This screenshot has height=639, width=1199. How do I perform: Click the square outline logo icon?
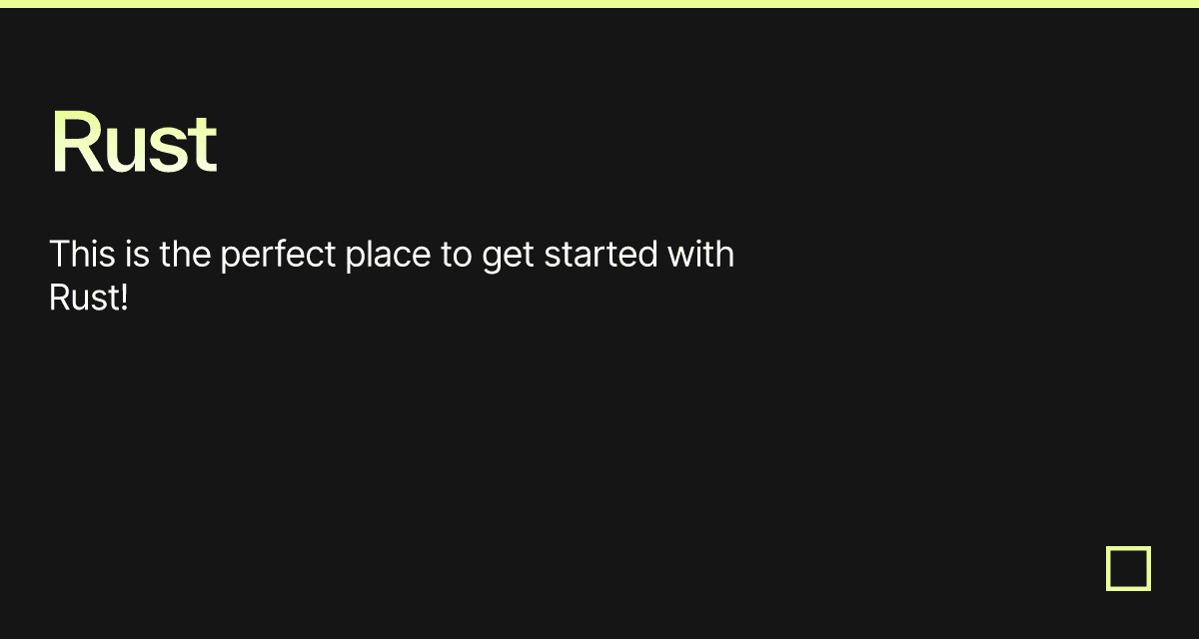point(1128,568)
